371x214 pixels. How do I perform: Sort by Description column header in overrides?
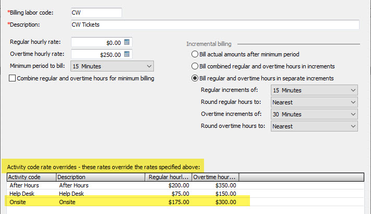[x=101, y=177]
